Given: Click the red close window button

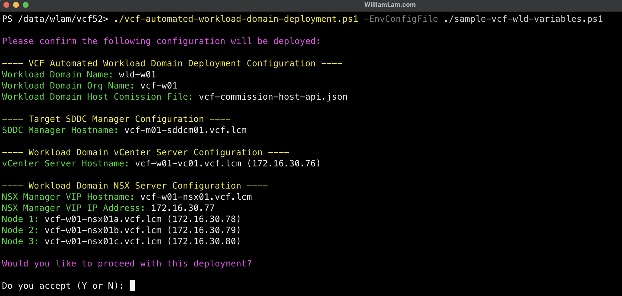Looking at the screenshot, I should coord(6,5).
